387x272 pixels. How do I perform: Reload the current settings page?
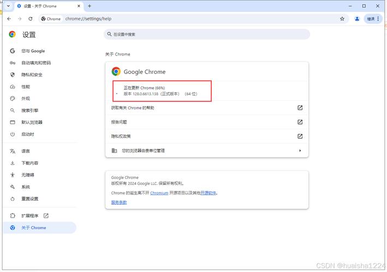click(x=31, y=18)
